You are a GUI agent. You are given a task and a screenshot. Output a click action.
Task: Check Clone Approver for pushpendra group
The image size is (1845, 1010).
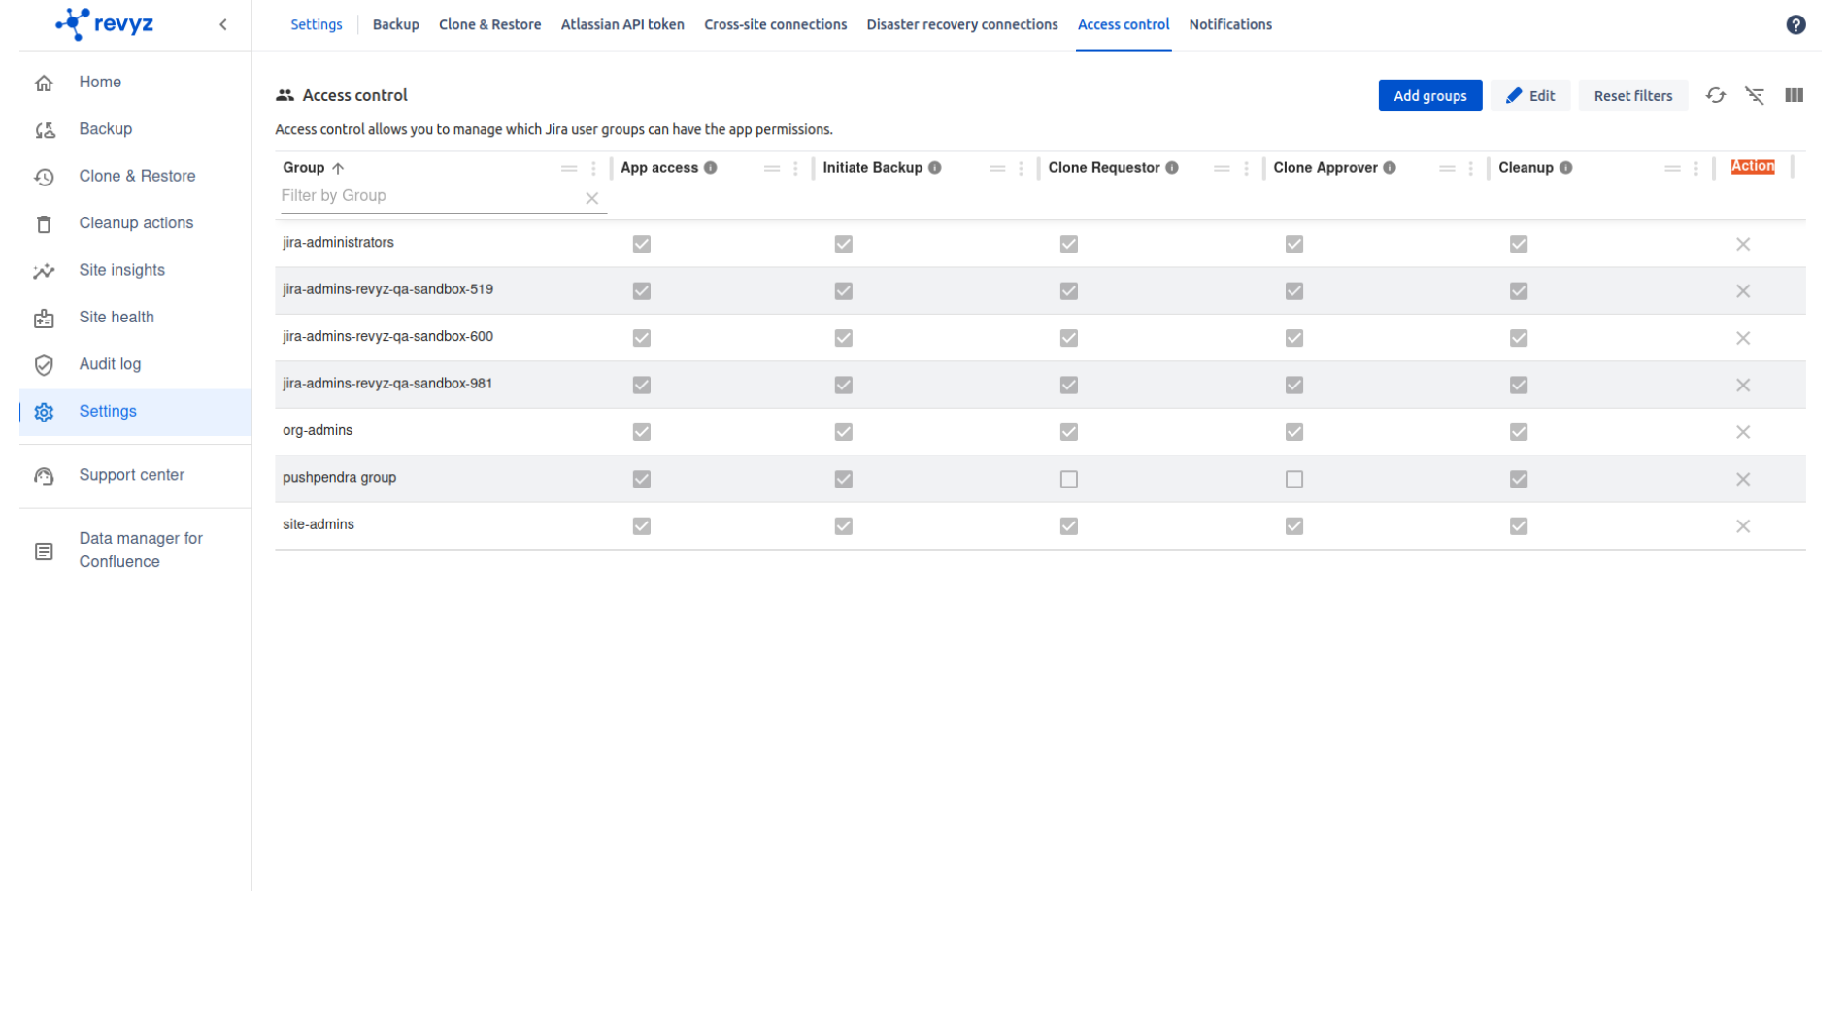1293,480
